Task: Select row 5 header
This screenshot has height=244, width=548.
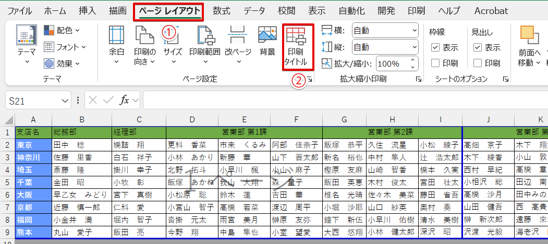Action: click(7, 182)
